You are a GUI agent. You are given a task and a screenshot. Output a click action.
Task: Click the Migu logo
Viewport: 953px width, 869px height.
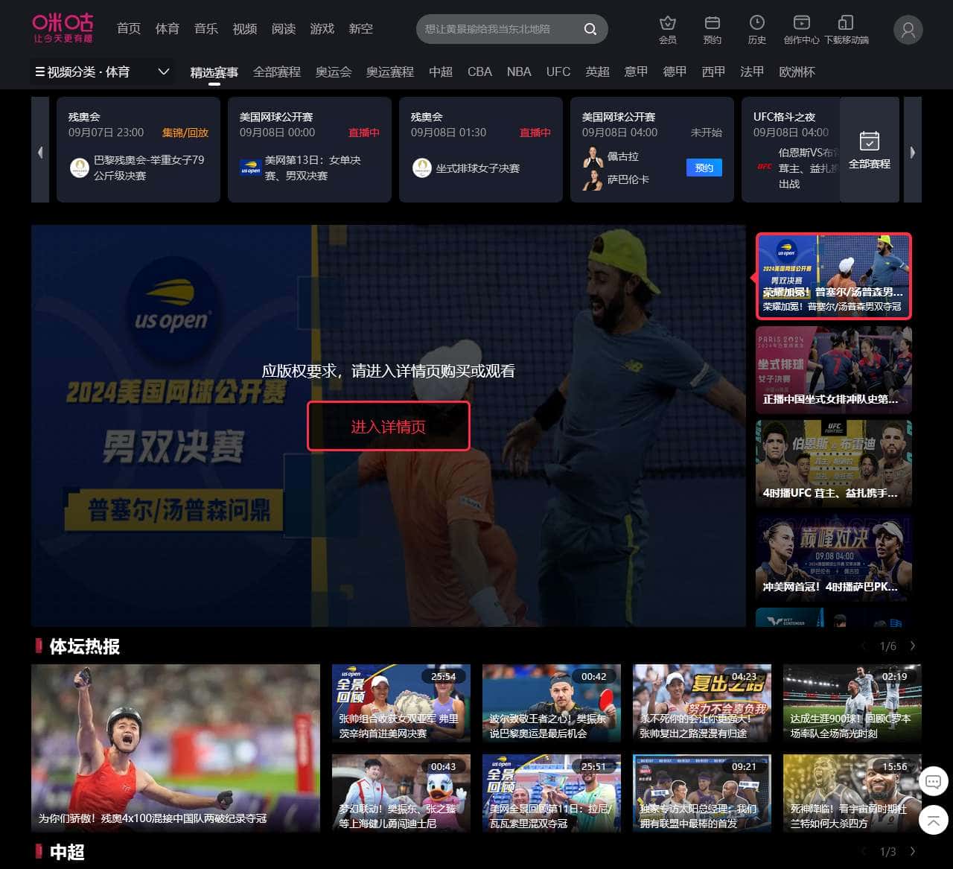tap(63, 28)
